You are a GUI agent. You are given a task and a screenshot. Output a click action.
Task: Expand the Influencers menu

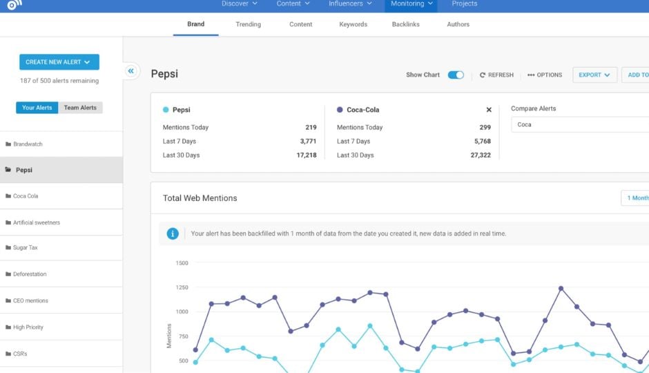click(x=350, y=3)
